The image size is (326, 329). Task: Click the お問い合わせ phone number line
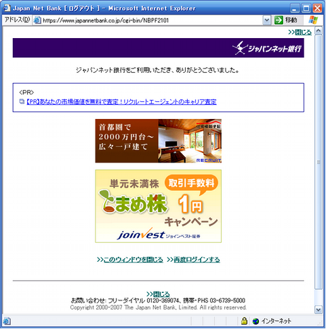[158, 300]
